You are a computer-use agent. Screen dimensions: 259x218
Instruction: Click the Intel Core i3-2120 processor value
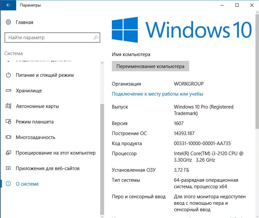point(209,156)
